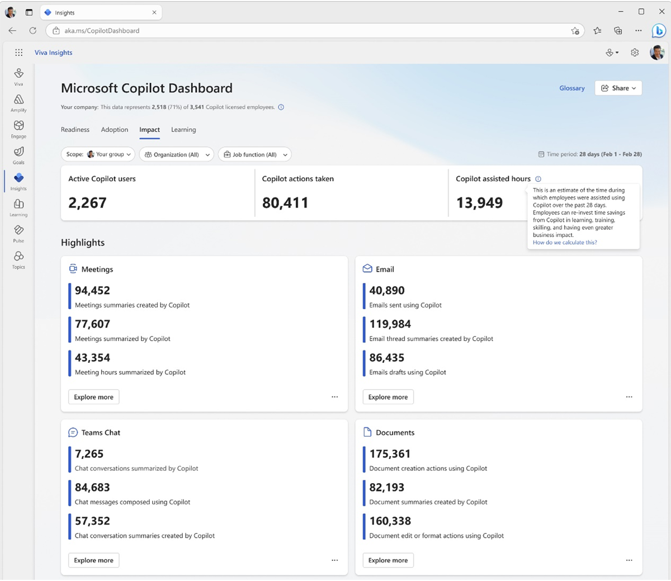Open the Glossary link

pyautogui.click(x=571, y=88)
